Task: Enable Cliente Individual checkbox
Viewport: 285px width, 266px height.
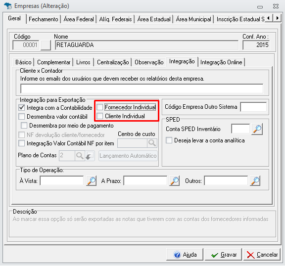Action: pos(99,116)
